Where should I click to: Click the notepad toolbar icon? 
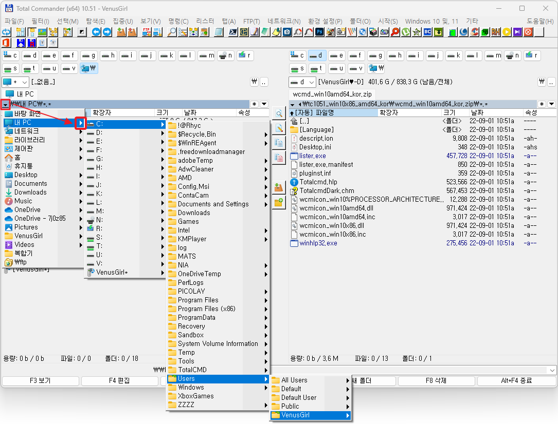pos(219,32)
